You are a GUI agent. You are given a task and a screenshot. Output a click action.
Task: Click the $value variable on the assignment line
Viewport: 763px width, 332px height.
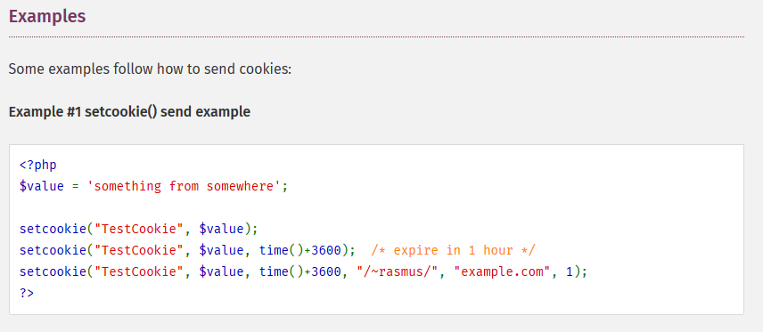(42, 186)
